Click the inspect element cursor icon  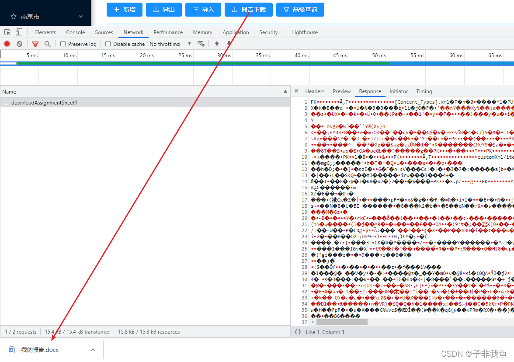(7, 32)
